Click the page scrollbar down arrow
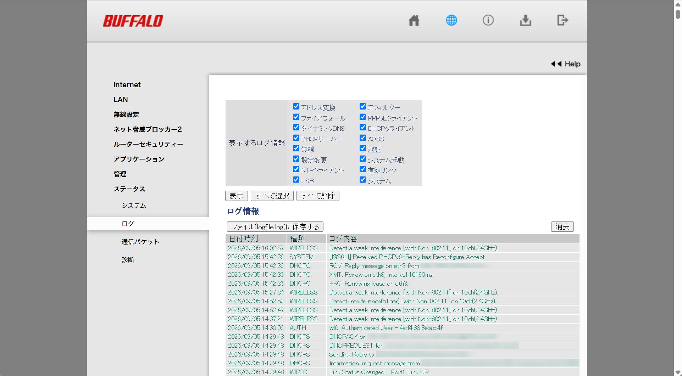The width and height of the screenshot is (682, 376). click(x=678, y=372)
